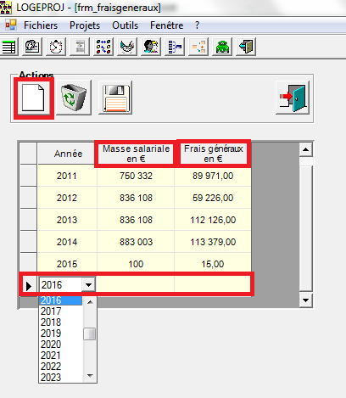
Task: Open the Projets menu
Action: 85,25
